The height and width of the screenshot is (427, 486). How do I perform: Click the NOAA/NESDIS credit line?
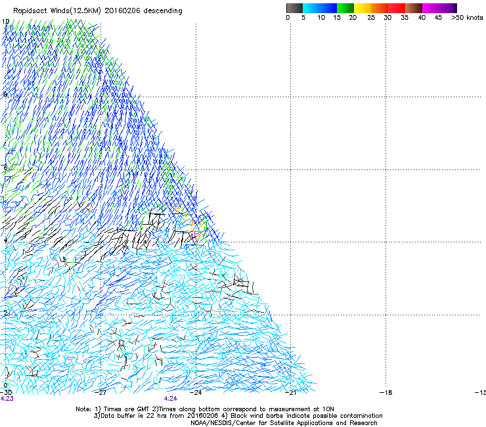coord(284,423)
